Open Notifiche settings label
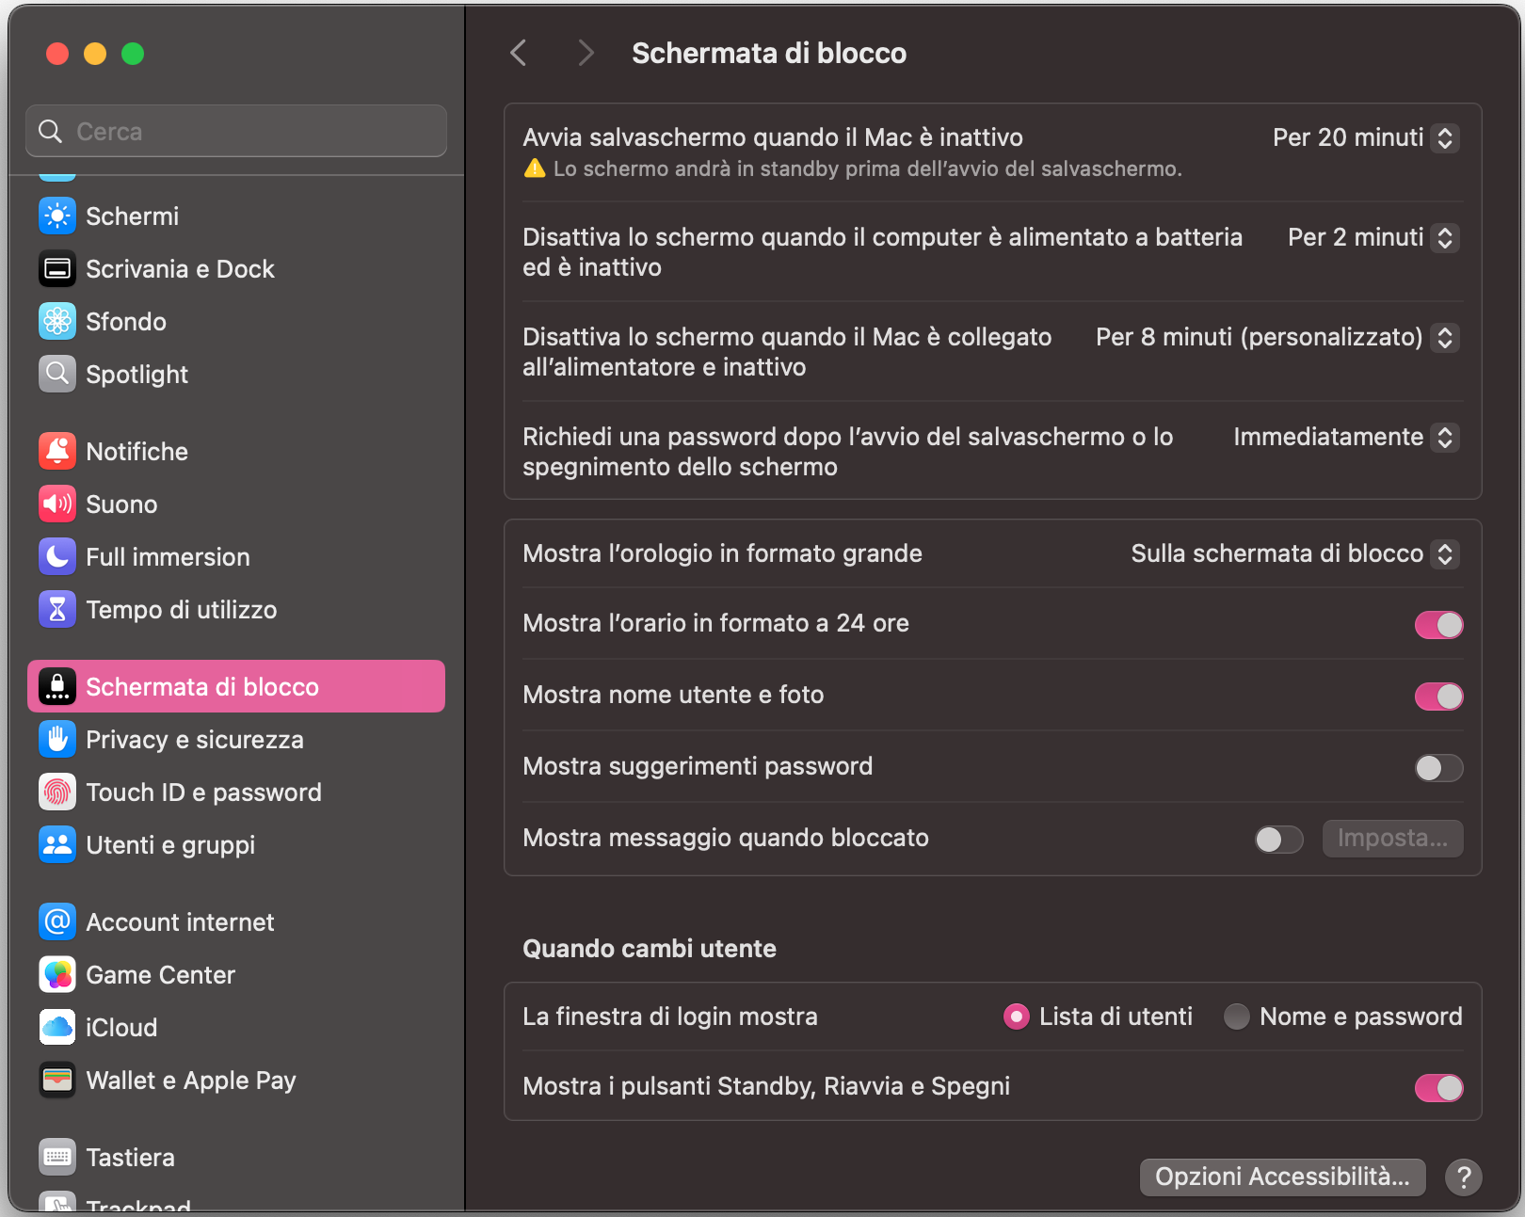1525x1217 pixels. point(136,452)
